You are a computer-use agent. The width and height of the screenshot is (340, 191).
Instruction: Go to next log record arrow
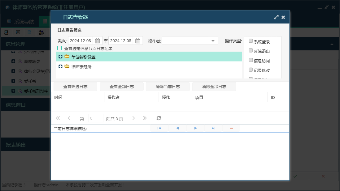[195, 128]
